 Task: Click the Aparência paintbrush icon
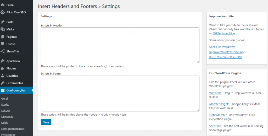[2, 61]
